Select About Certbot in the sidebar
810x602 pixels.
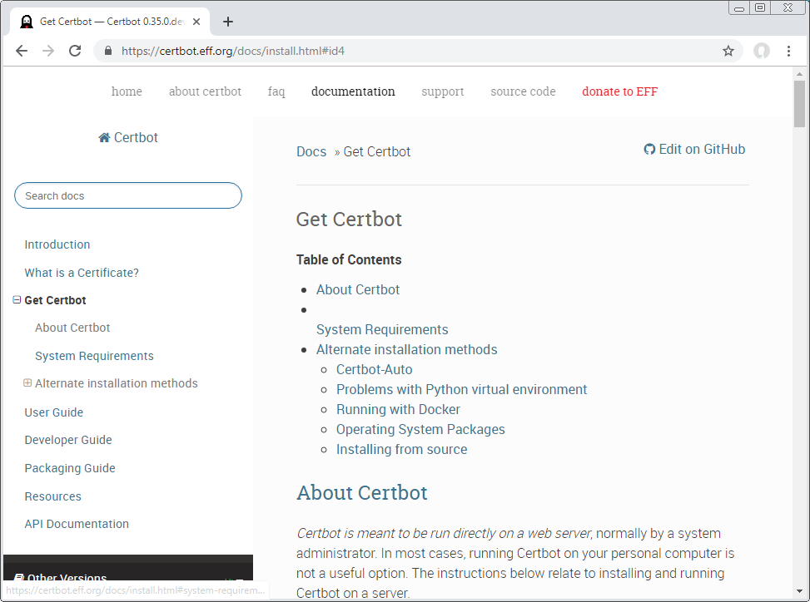click(x=72, y=328)
